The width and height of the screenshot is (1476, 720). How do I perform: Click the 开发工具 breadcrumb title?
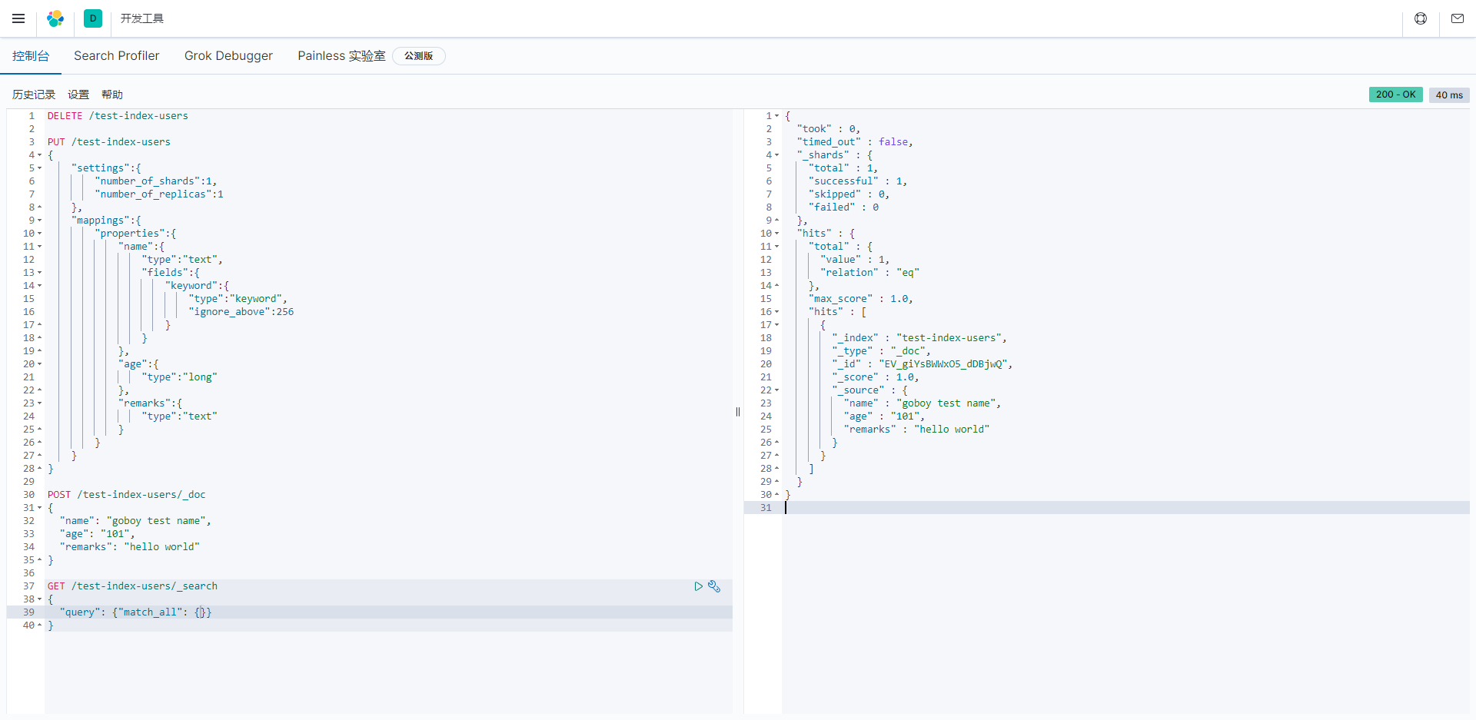point(142,18)
